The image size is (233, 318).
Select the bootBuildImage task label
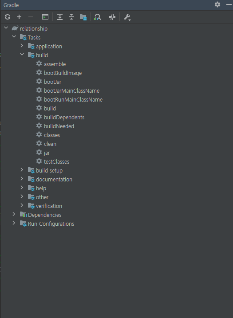pos(63,73)
